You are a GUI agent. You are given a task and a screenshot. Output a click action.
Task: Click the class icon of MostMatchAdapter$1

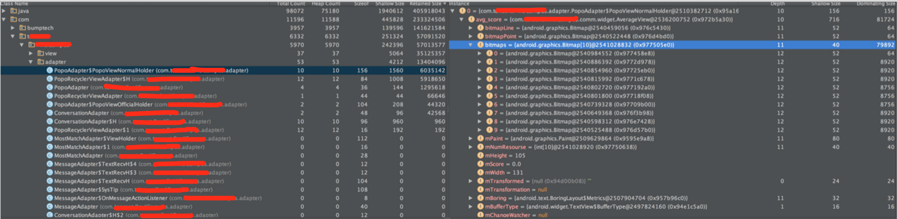(x=50, y=147)
